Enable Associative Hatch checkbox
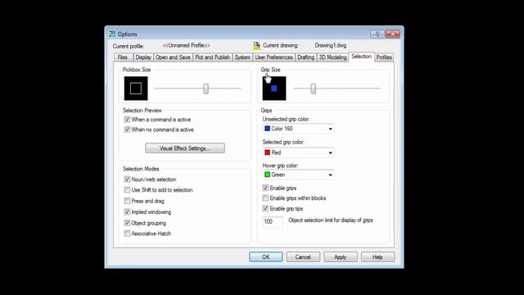The image size is (524, 295). pyautogui.click(x=127, y=234)
